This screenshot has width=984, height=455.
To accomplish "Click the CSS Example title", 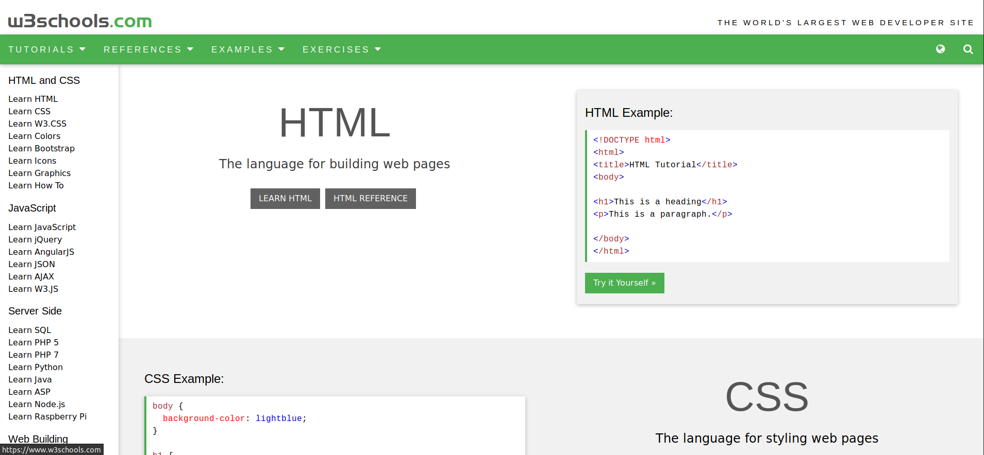I will pos(184,379).
